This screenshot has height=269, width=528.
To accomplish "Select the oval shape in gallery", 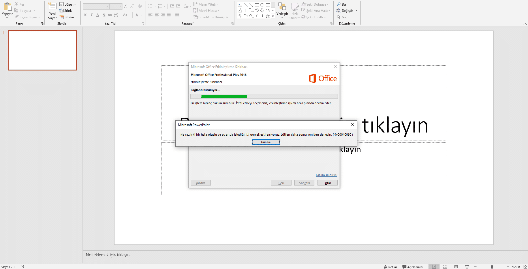I will click(262, 5).
